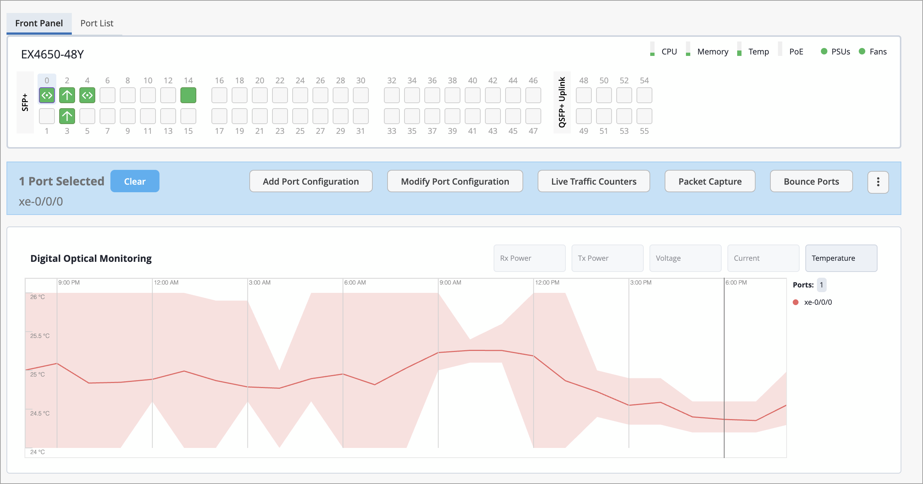Click the 6:00 PM chart marker line
Screen dimensions: 923x484
(x=724, y=361)
